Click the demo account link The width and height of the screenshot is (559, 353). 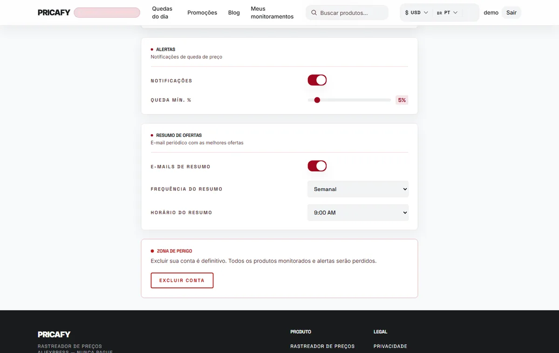491,13
